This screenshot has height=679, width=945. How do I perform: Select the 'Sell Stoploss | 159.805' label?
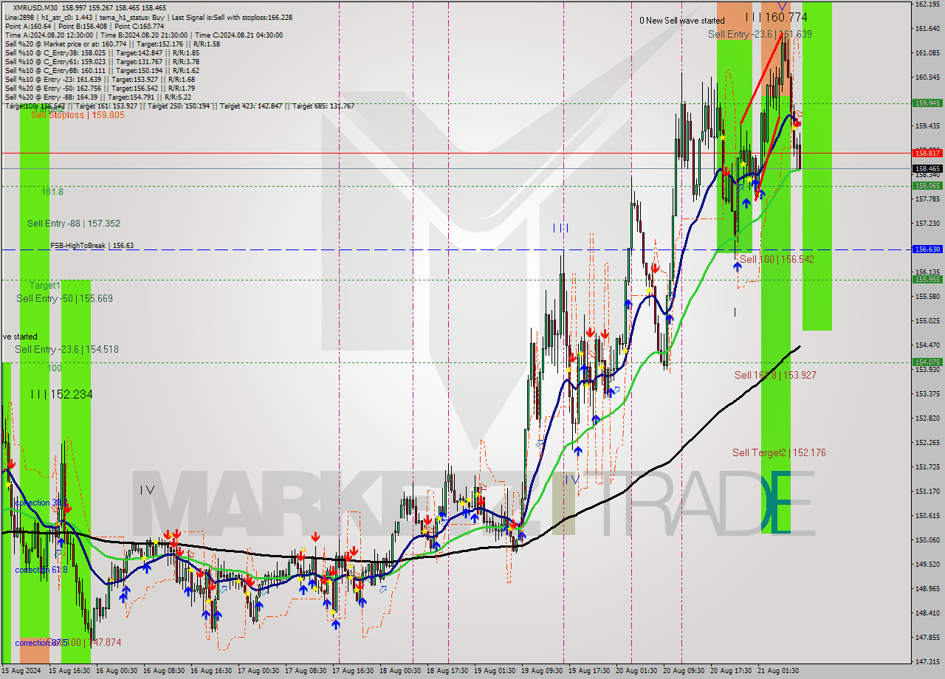78,115
